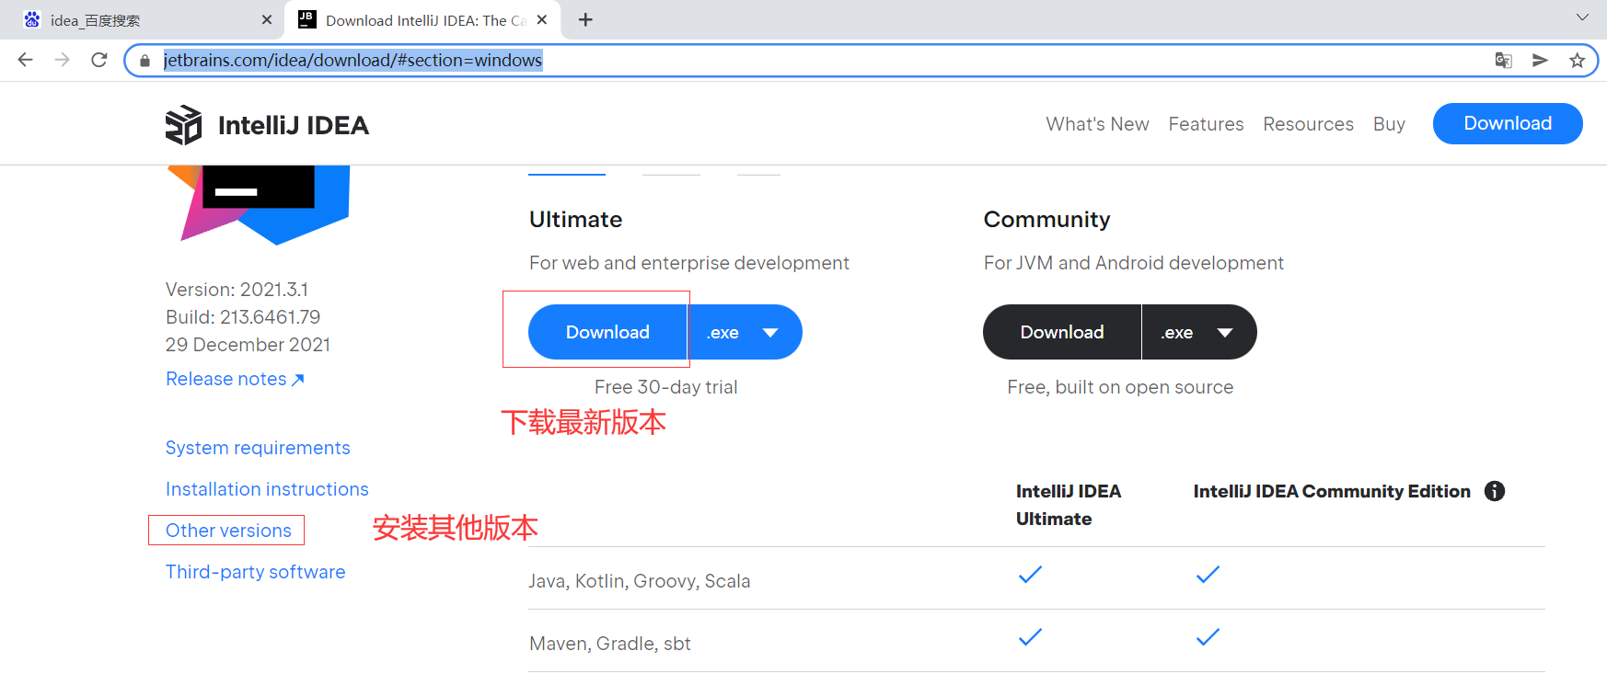Image resolution: width=1607 pixels, height=674 pixels.
Task: Click the share/send icon in address bar
Action: (1540, 60)
